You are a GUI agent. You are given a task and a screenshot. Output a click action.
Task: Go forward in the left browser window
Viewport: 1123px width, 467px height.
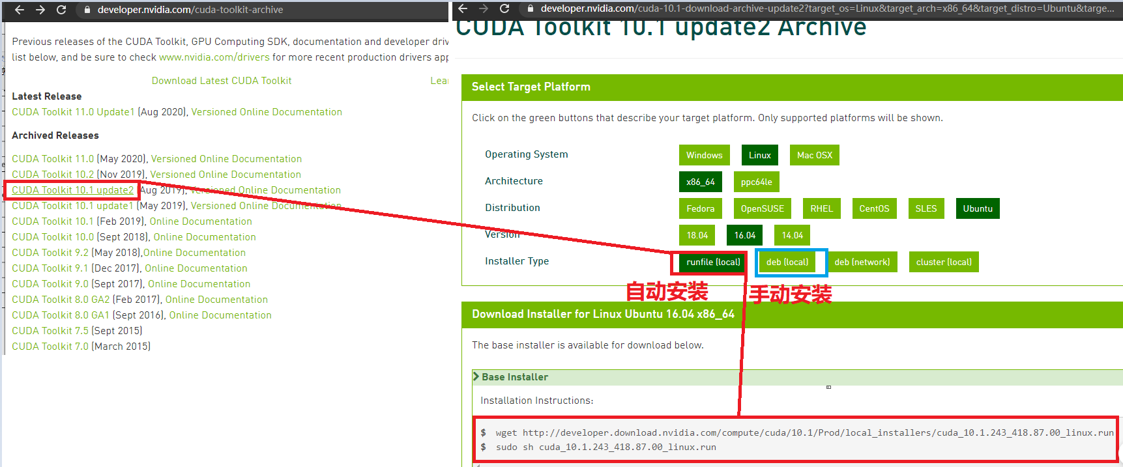tap(40, 10)
